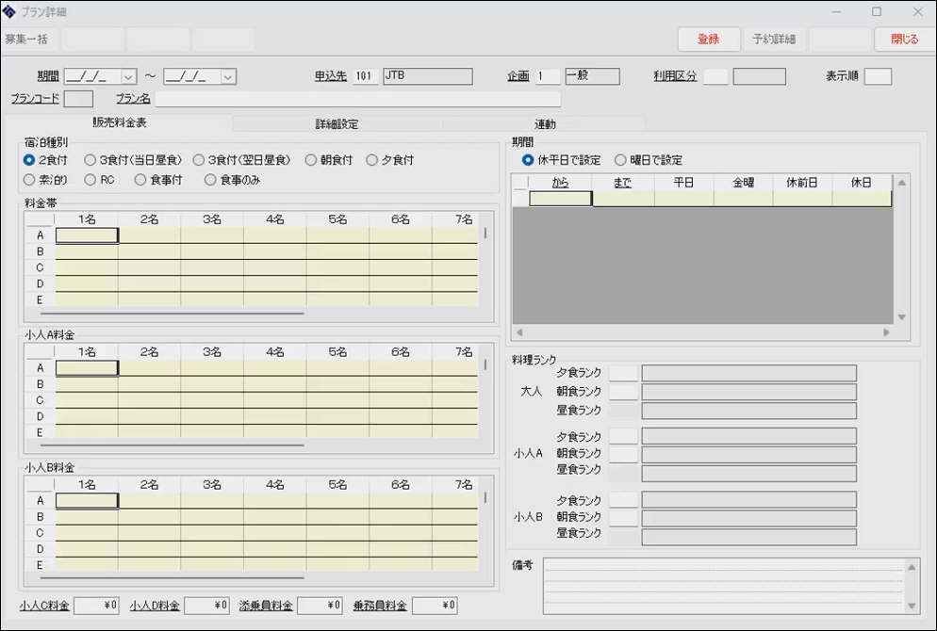This screenshot has height=631, width=937.
Task: Click the 予約詳細 toolbar button
Action: 774,40
